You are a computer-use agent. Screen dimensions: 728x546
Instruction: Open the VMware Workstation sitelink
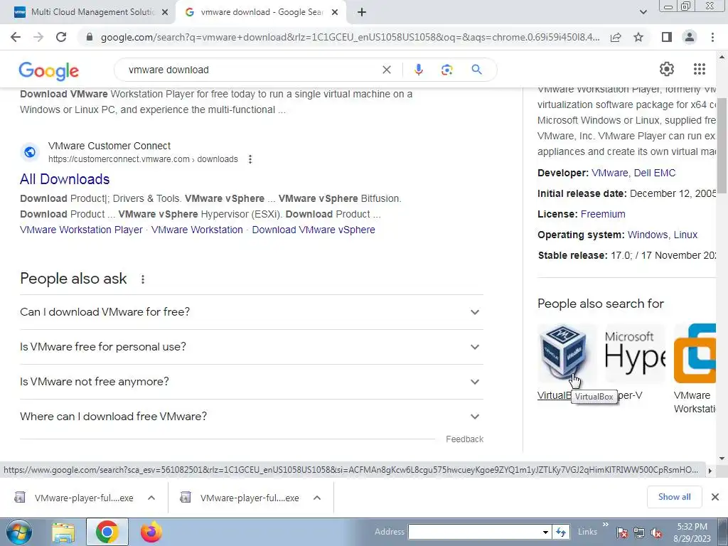pyautogui.click(x=197, y=230)
